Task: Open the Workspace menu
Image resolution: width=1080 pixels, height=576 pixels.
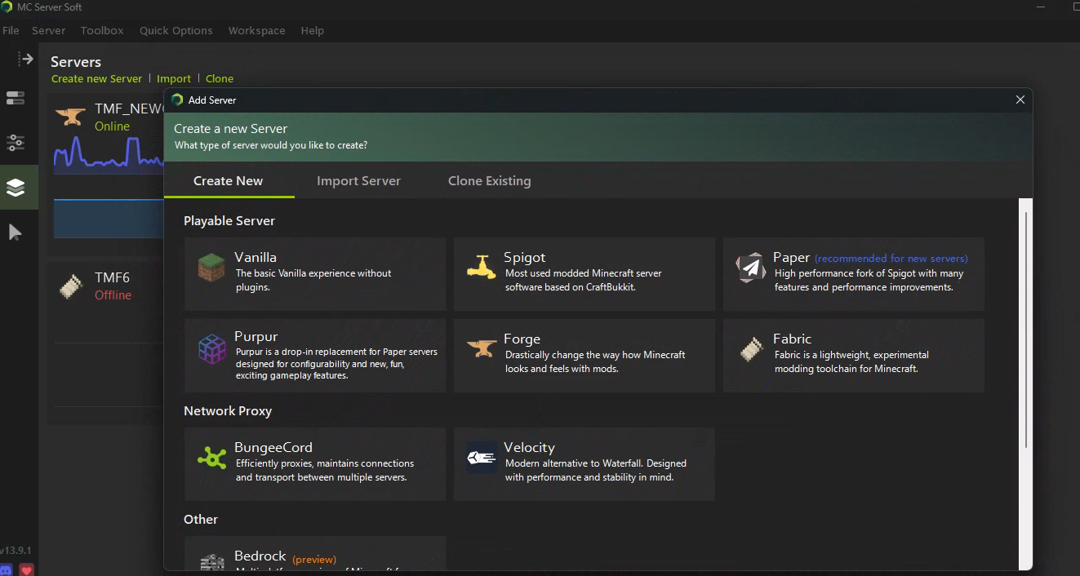Action: coord(256,30)
